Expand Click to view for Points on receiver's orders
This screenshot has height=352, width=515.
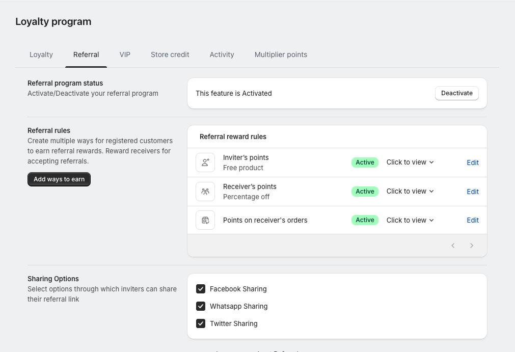click(x=410, y=220)
